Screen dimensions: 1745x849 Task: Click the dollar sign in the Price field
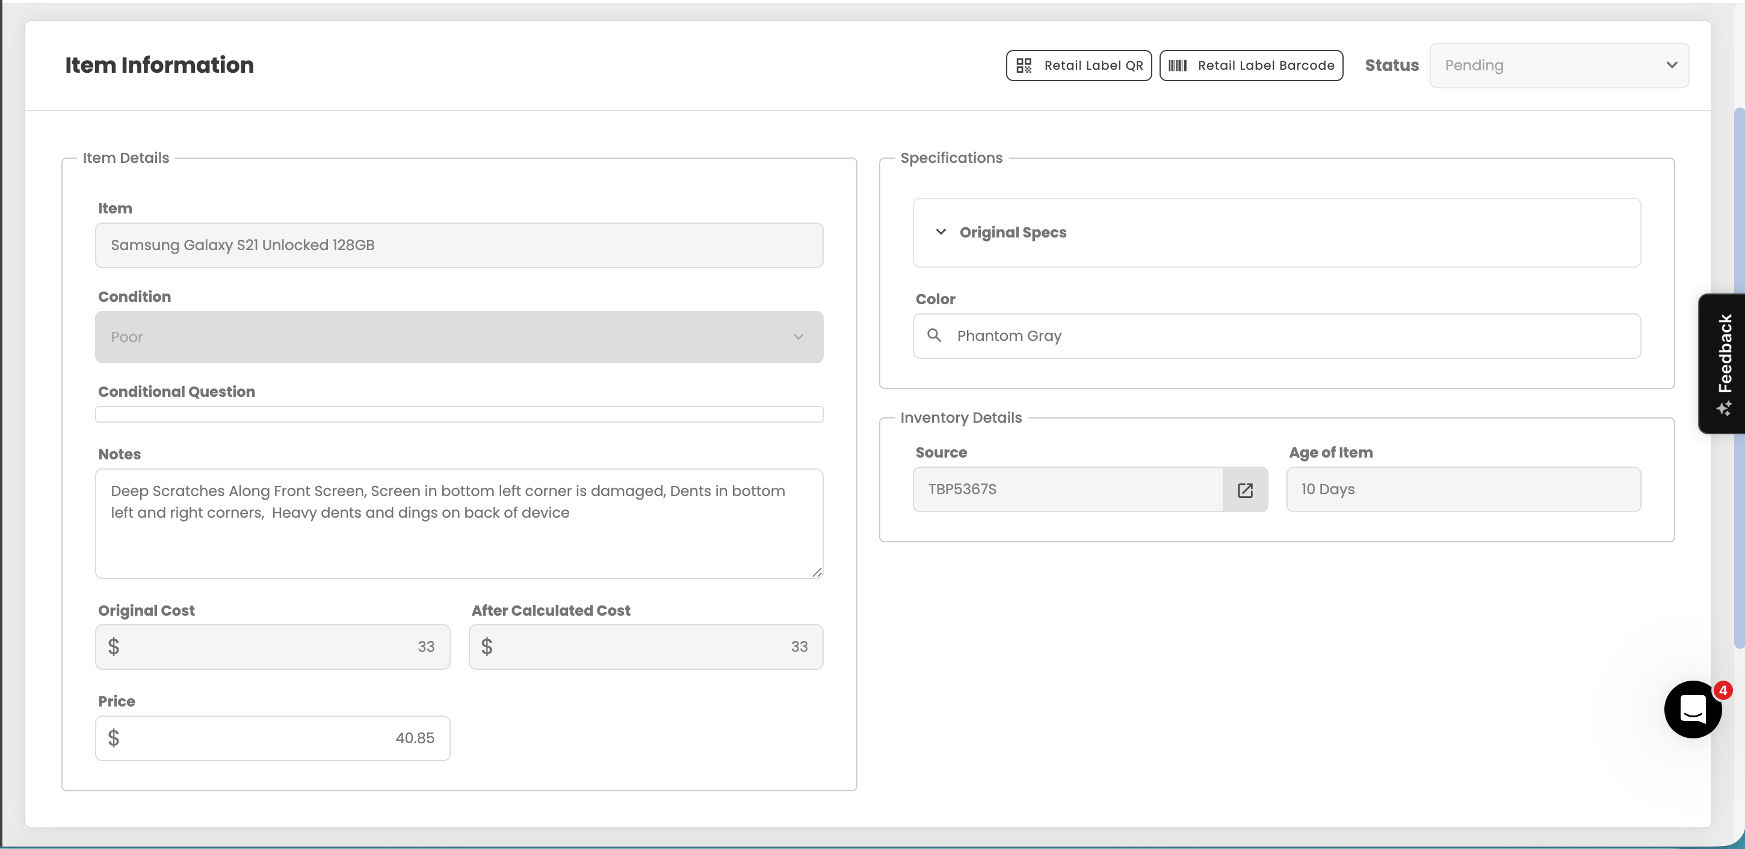114,737
